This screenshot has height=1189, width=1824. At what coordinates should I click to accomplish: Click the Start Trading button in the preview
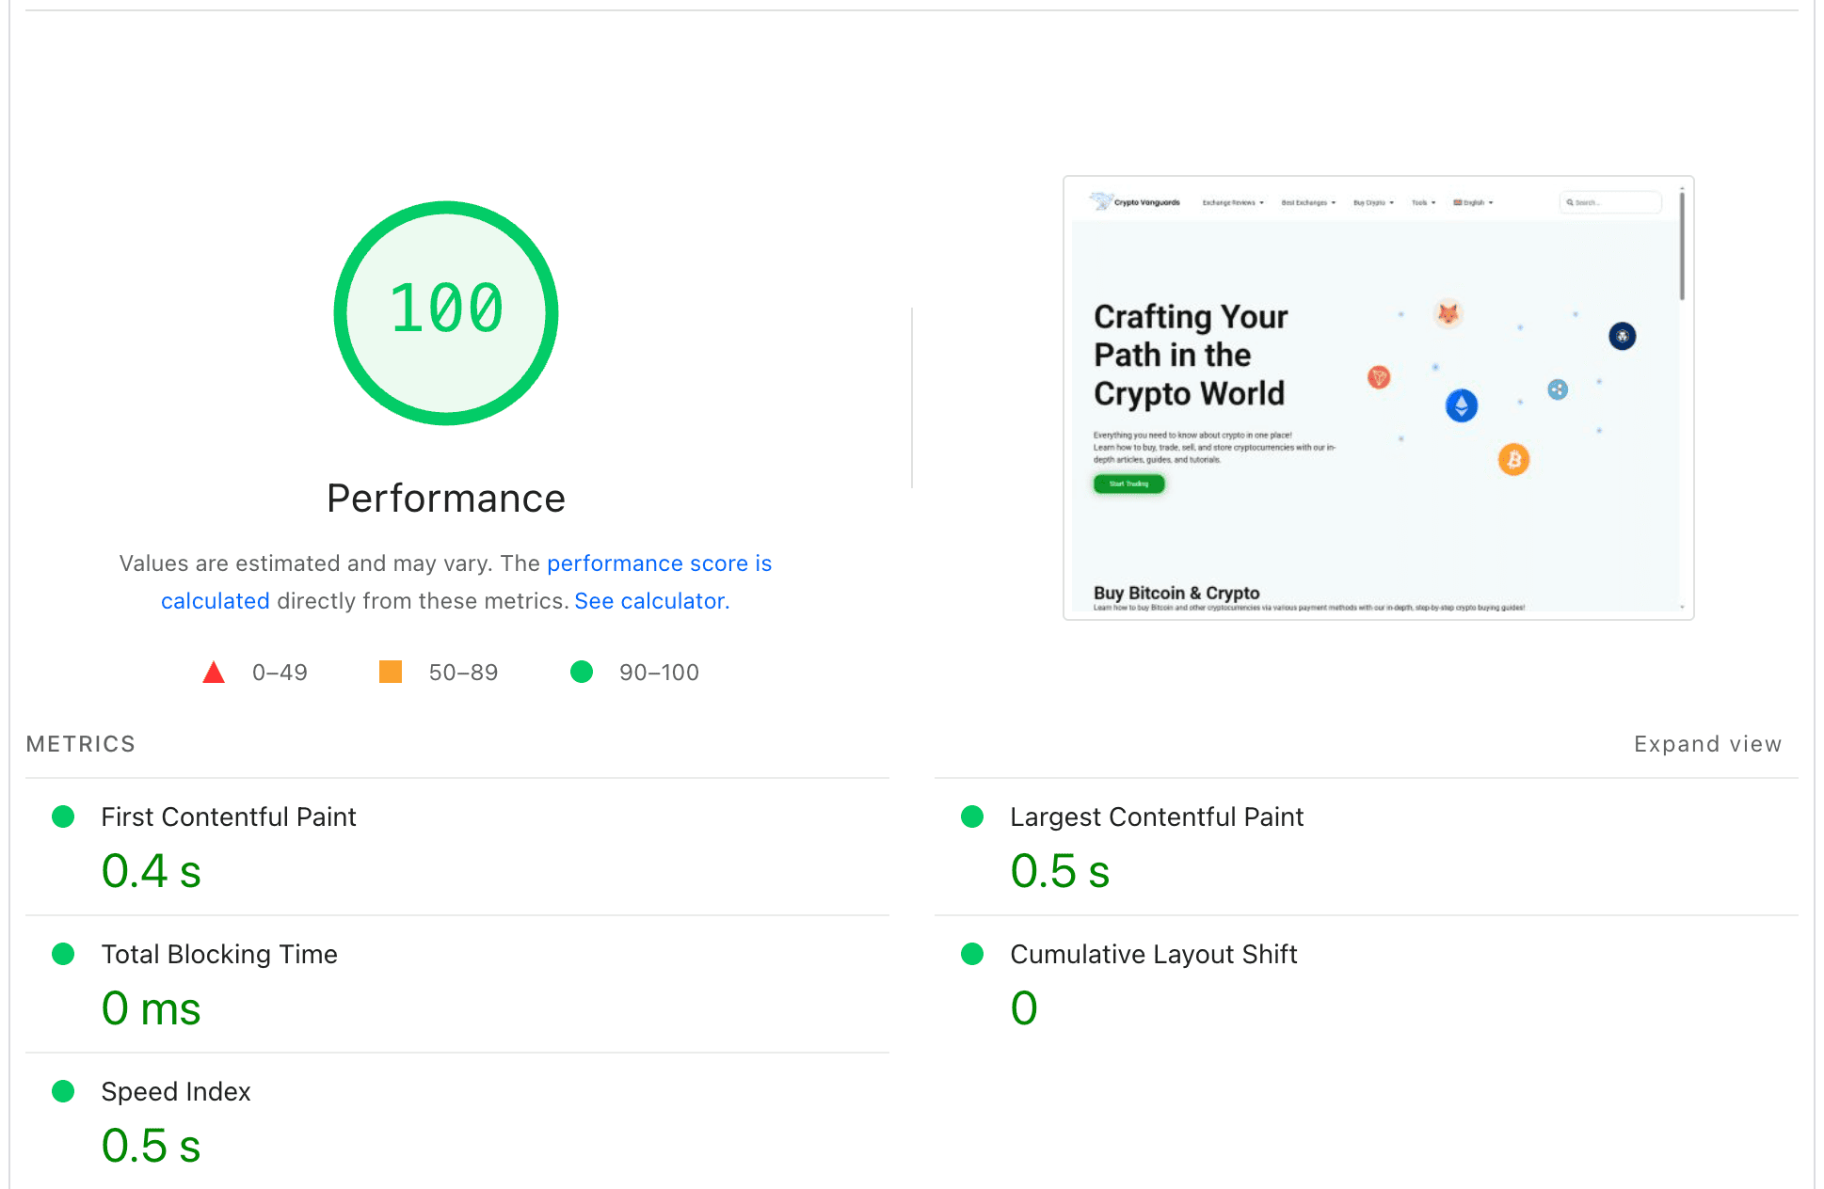click(x=1128, y=484)
